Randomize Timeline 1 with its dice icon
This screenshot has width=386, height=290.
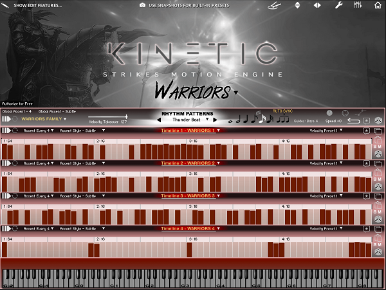click(x=378, y=154)
